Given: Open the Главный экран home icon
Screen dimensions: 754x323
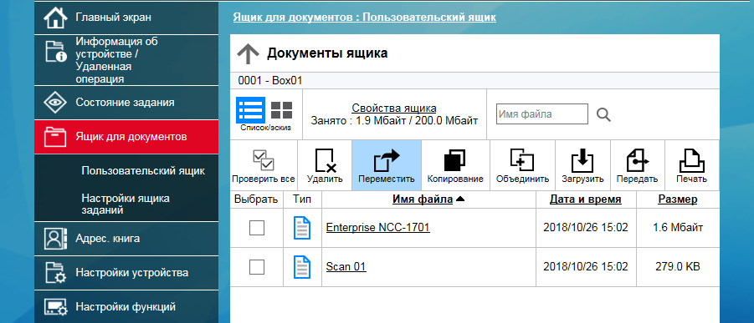Looking at the screenshot, I should [56, 18].
